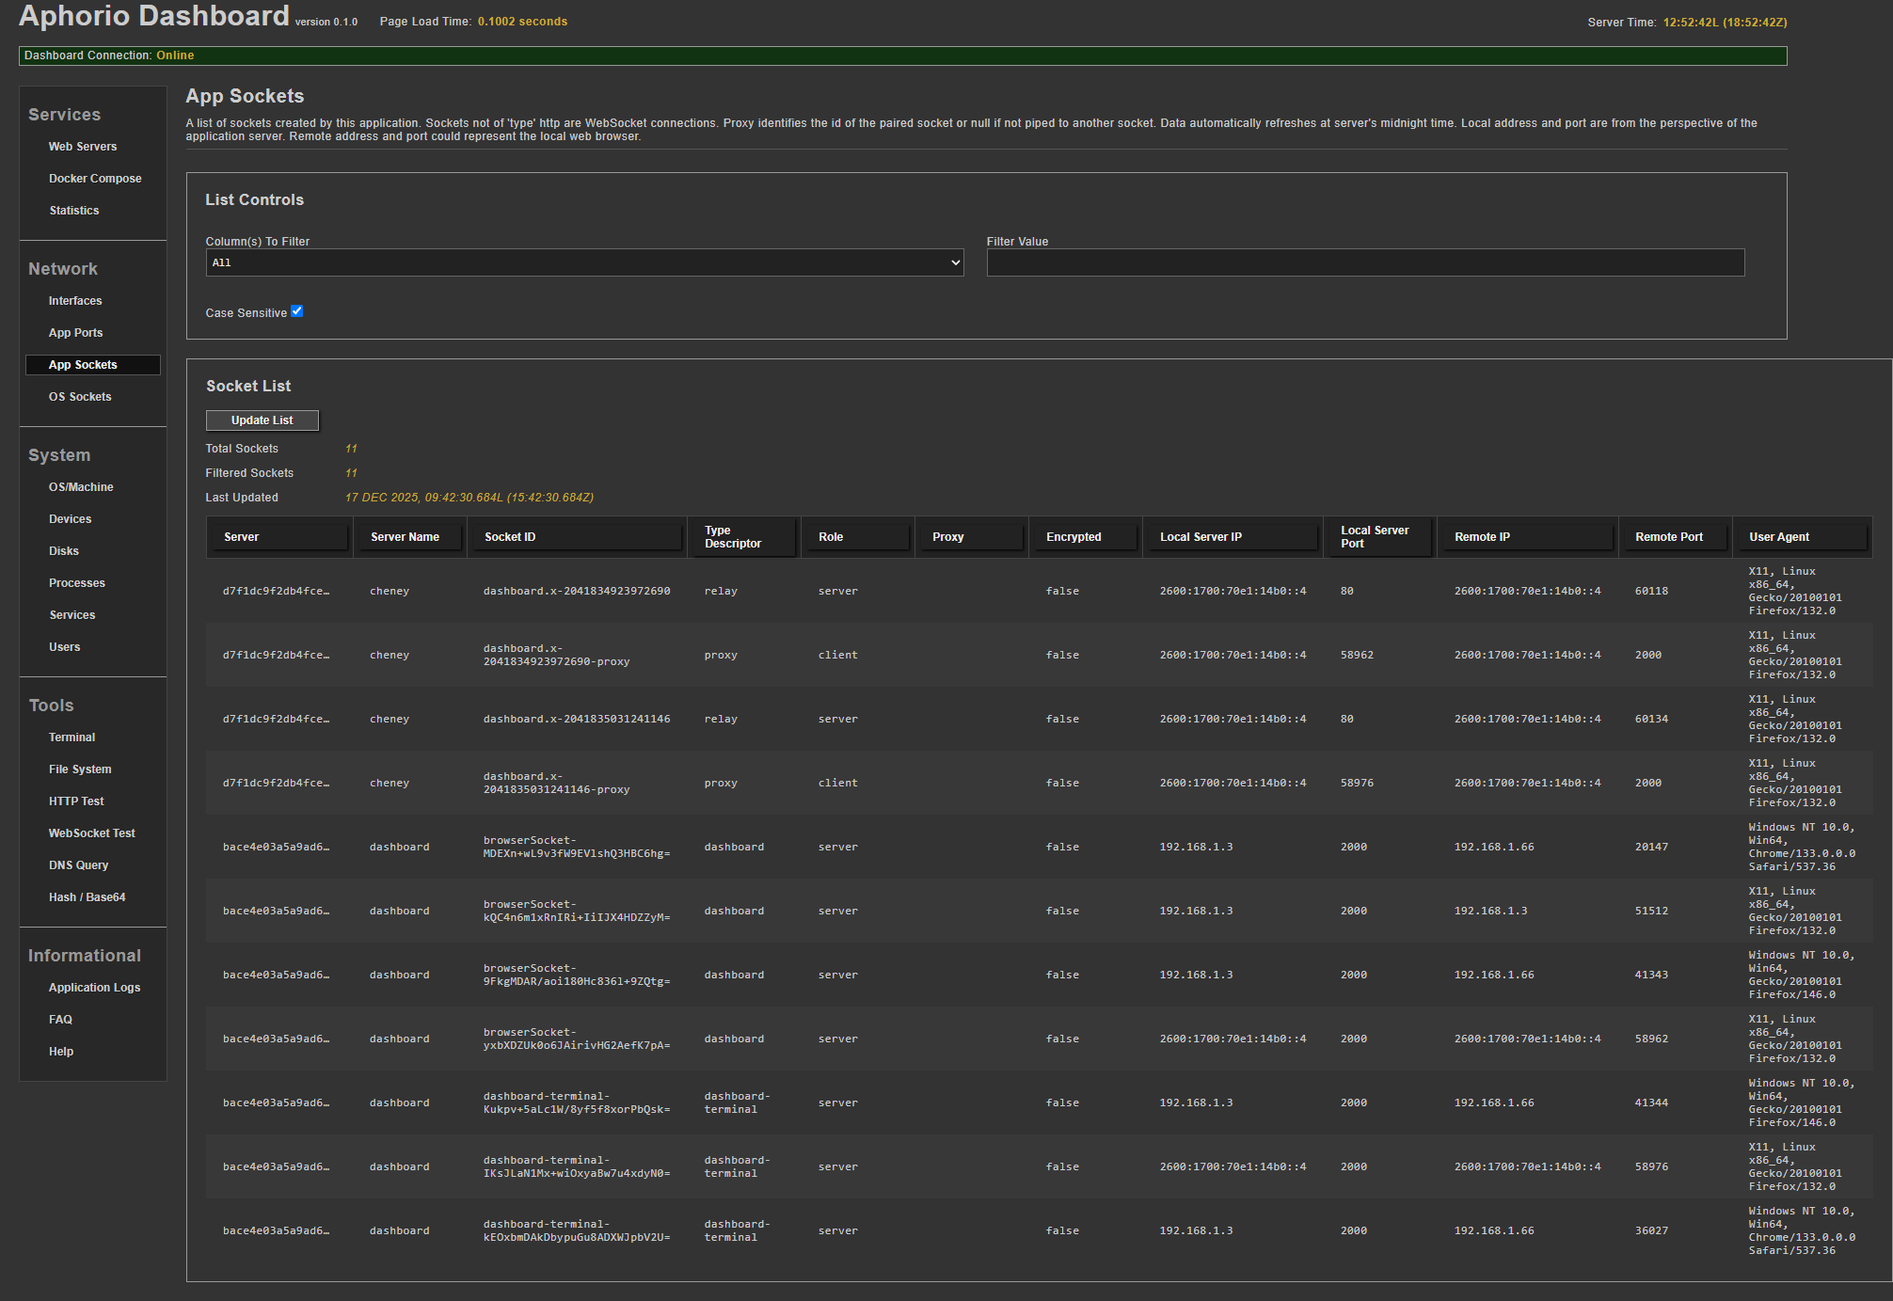Select App Ports in sidebar
The height and width of the screenshot is (1301, 1893).
point(76,333)
